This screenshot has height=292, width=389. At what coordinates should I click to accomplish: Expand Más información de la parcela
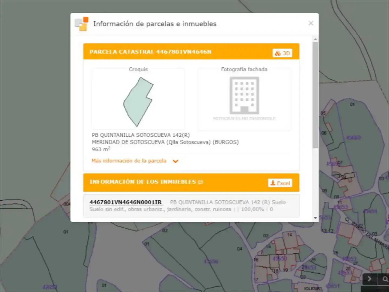coord(129,161)
